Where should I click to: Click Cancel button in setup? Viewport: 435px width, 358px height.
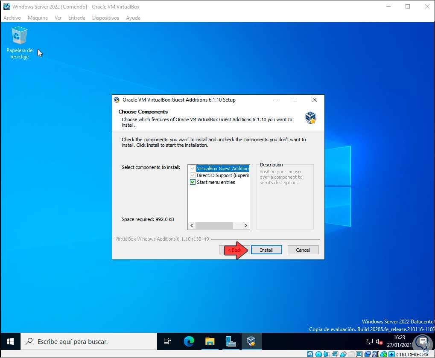303,250
